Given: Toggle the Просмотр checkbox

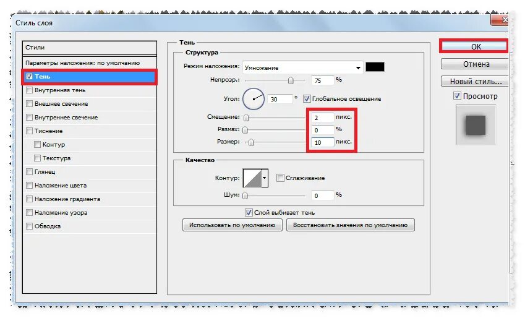Looking at the screenshot, I should (x=457, y=96).
